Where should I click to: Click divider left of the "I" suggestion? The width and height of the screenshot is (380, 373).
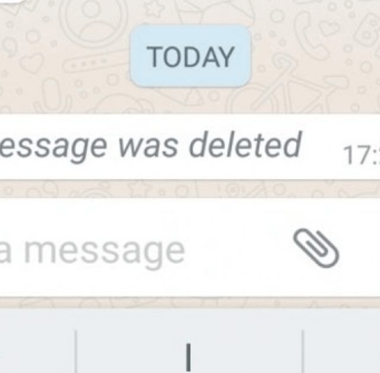pyautogui.click(x=76, y=351)
